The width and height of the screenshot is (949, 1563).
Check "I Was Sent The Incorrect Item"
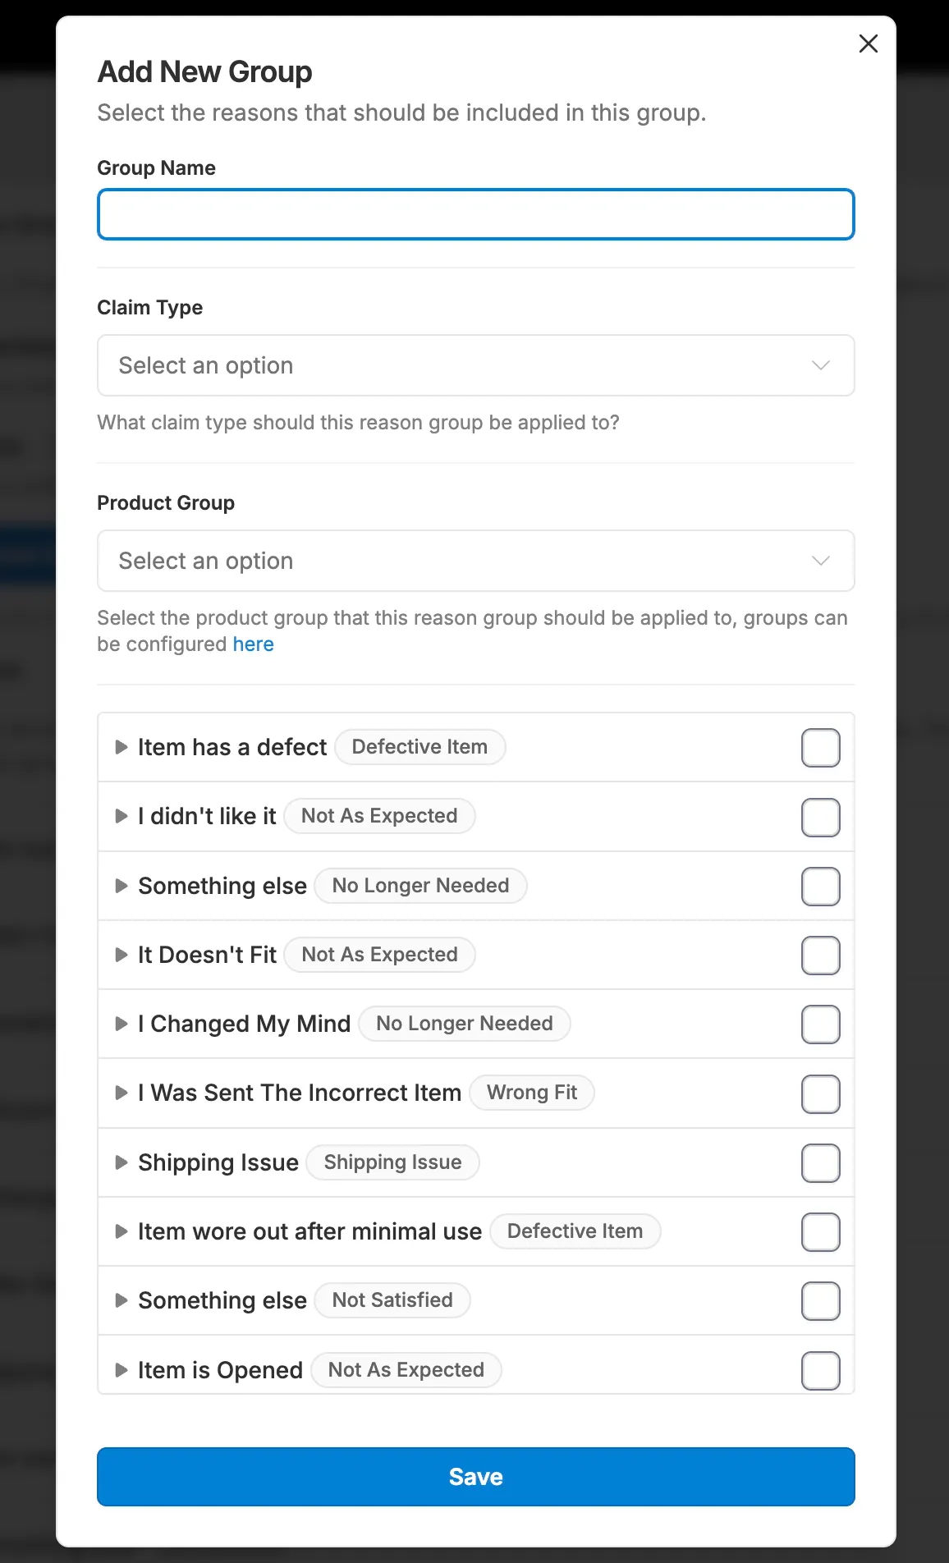[x=820, y=1093]
